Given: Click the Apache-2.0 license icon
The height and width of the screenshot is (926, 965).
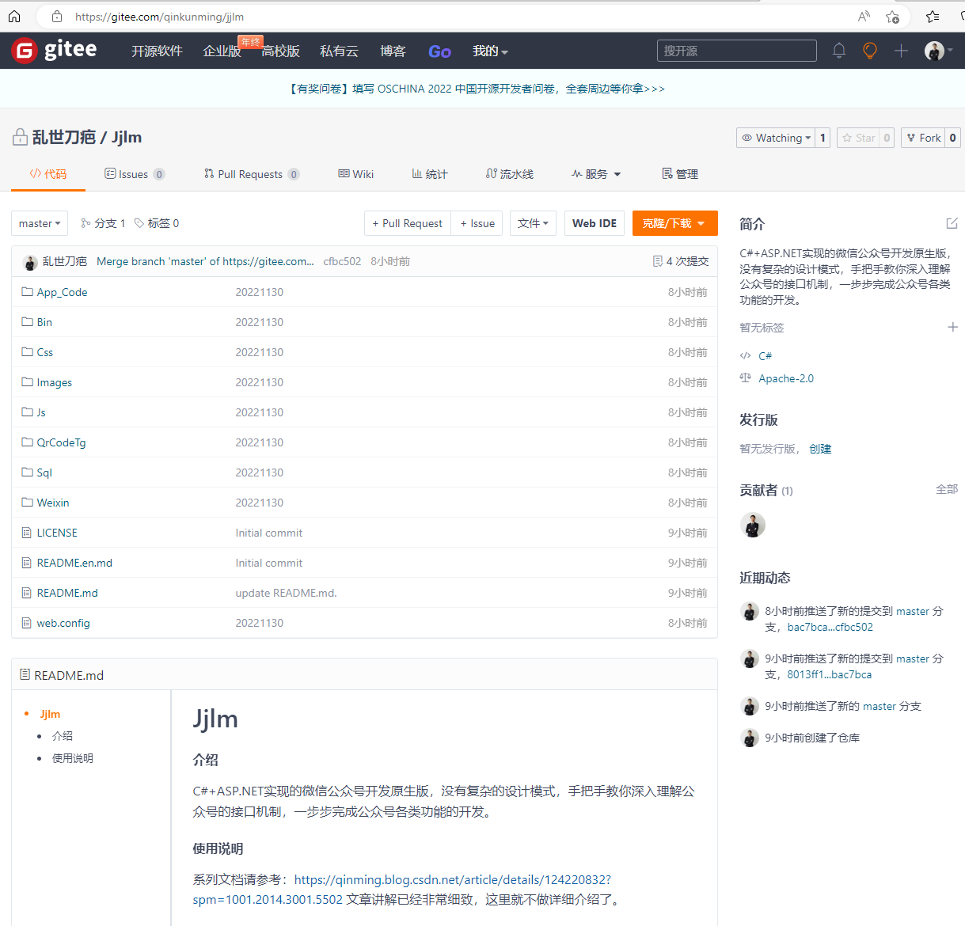Looking at the screenshot, I should (x=745, y=378).
